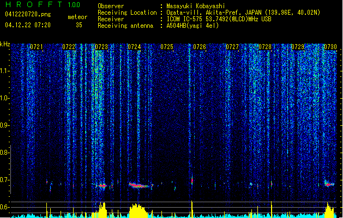Click the 'Receiving antenna' label
The width and height of the screenshot is (343, 218).
click(125, 26)
